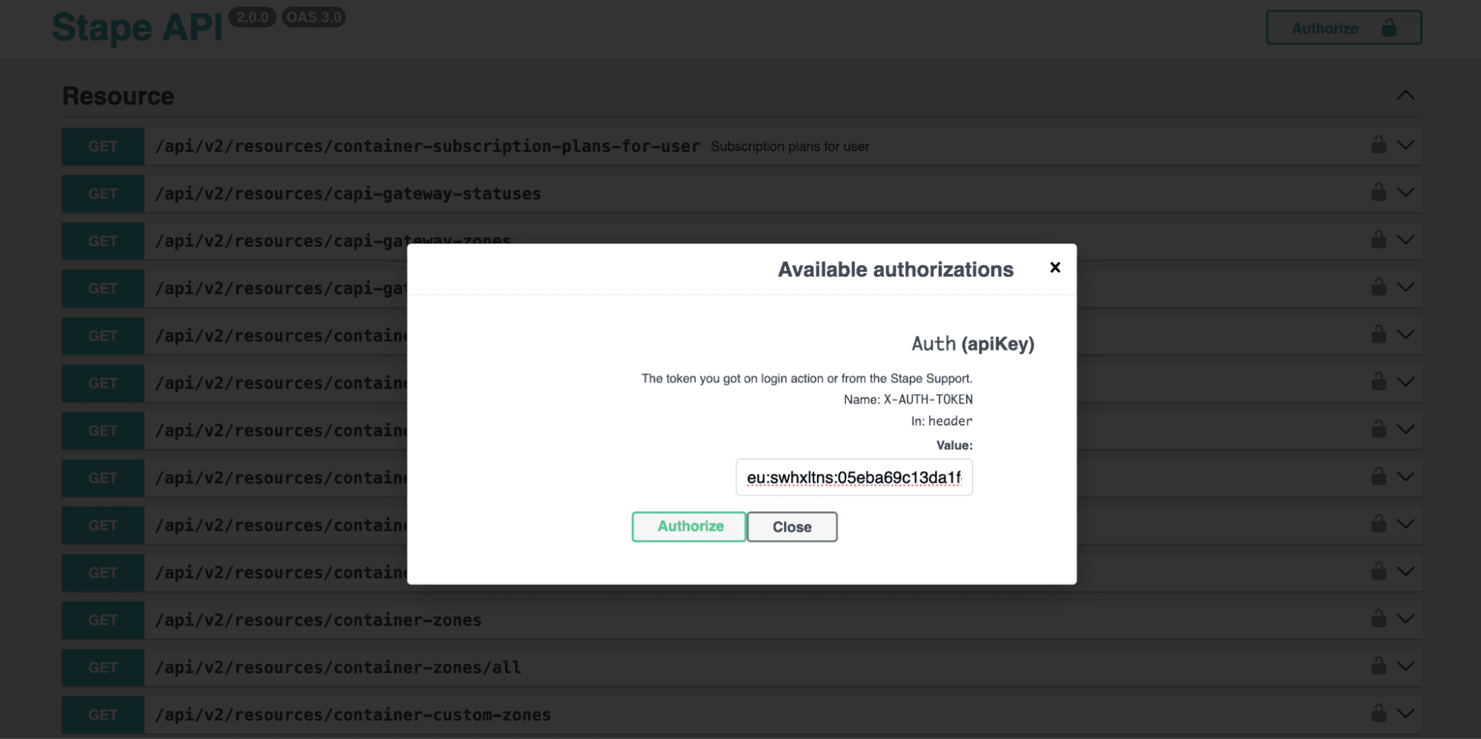Expand the container-zones endpoint row
The image size is (1481, 739).
point(1406,620)
